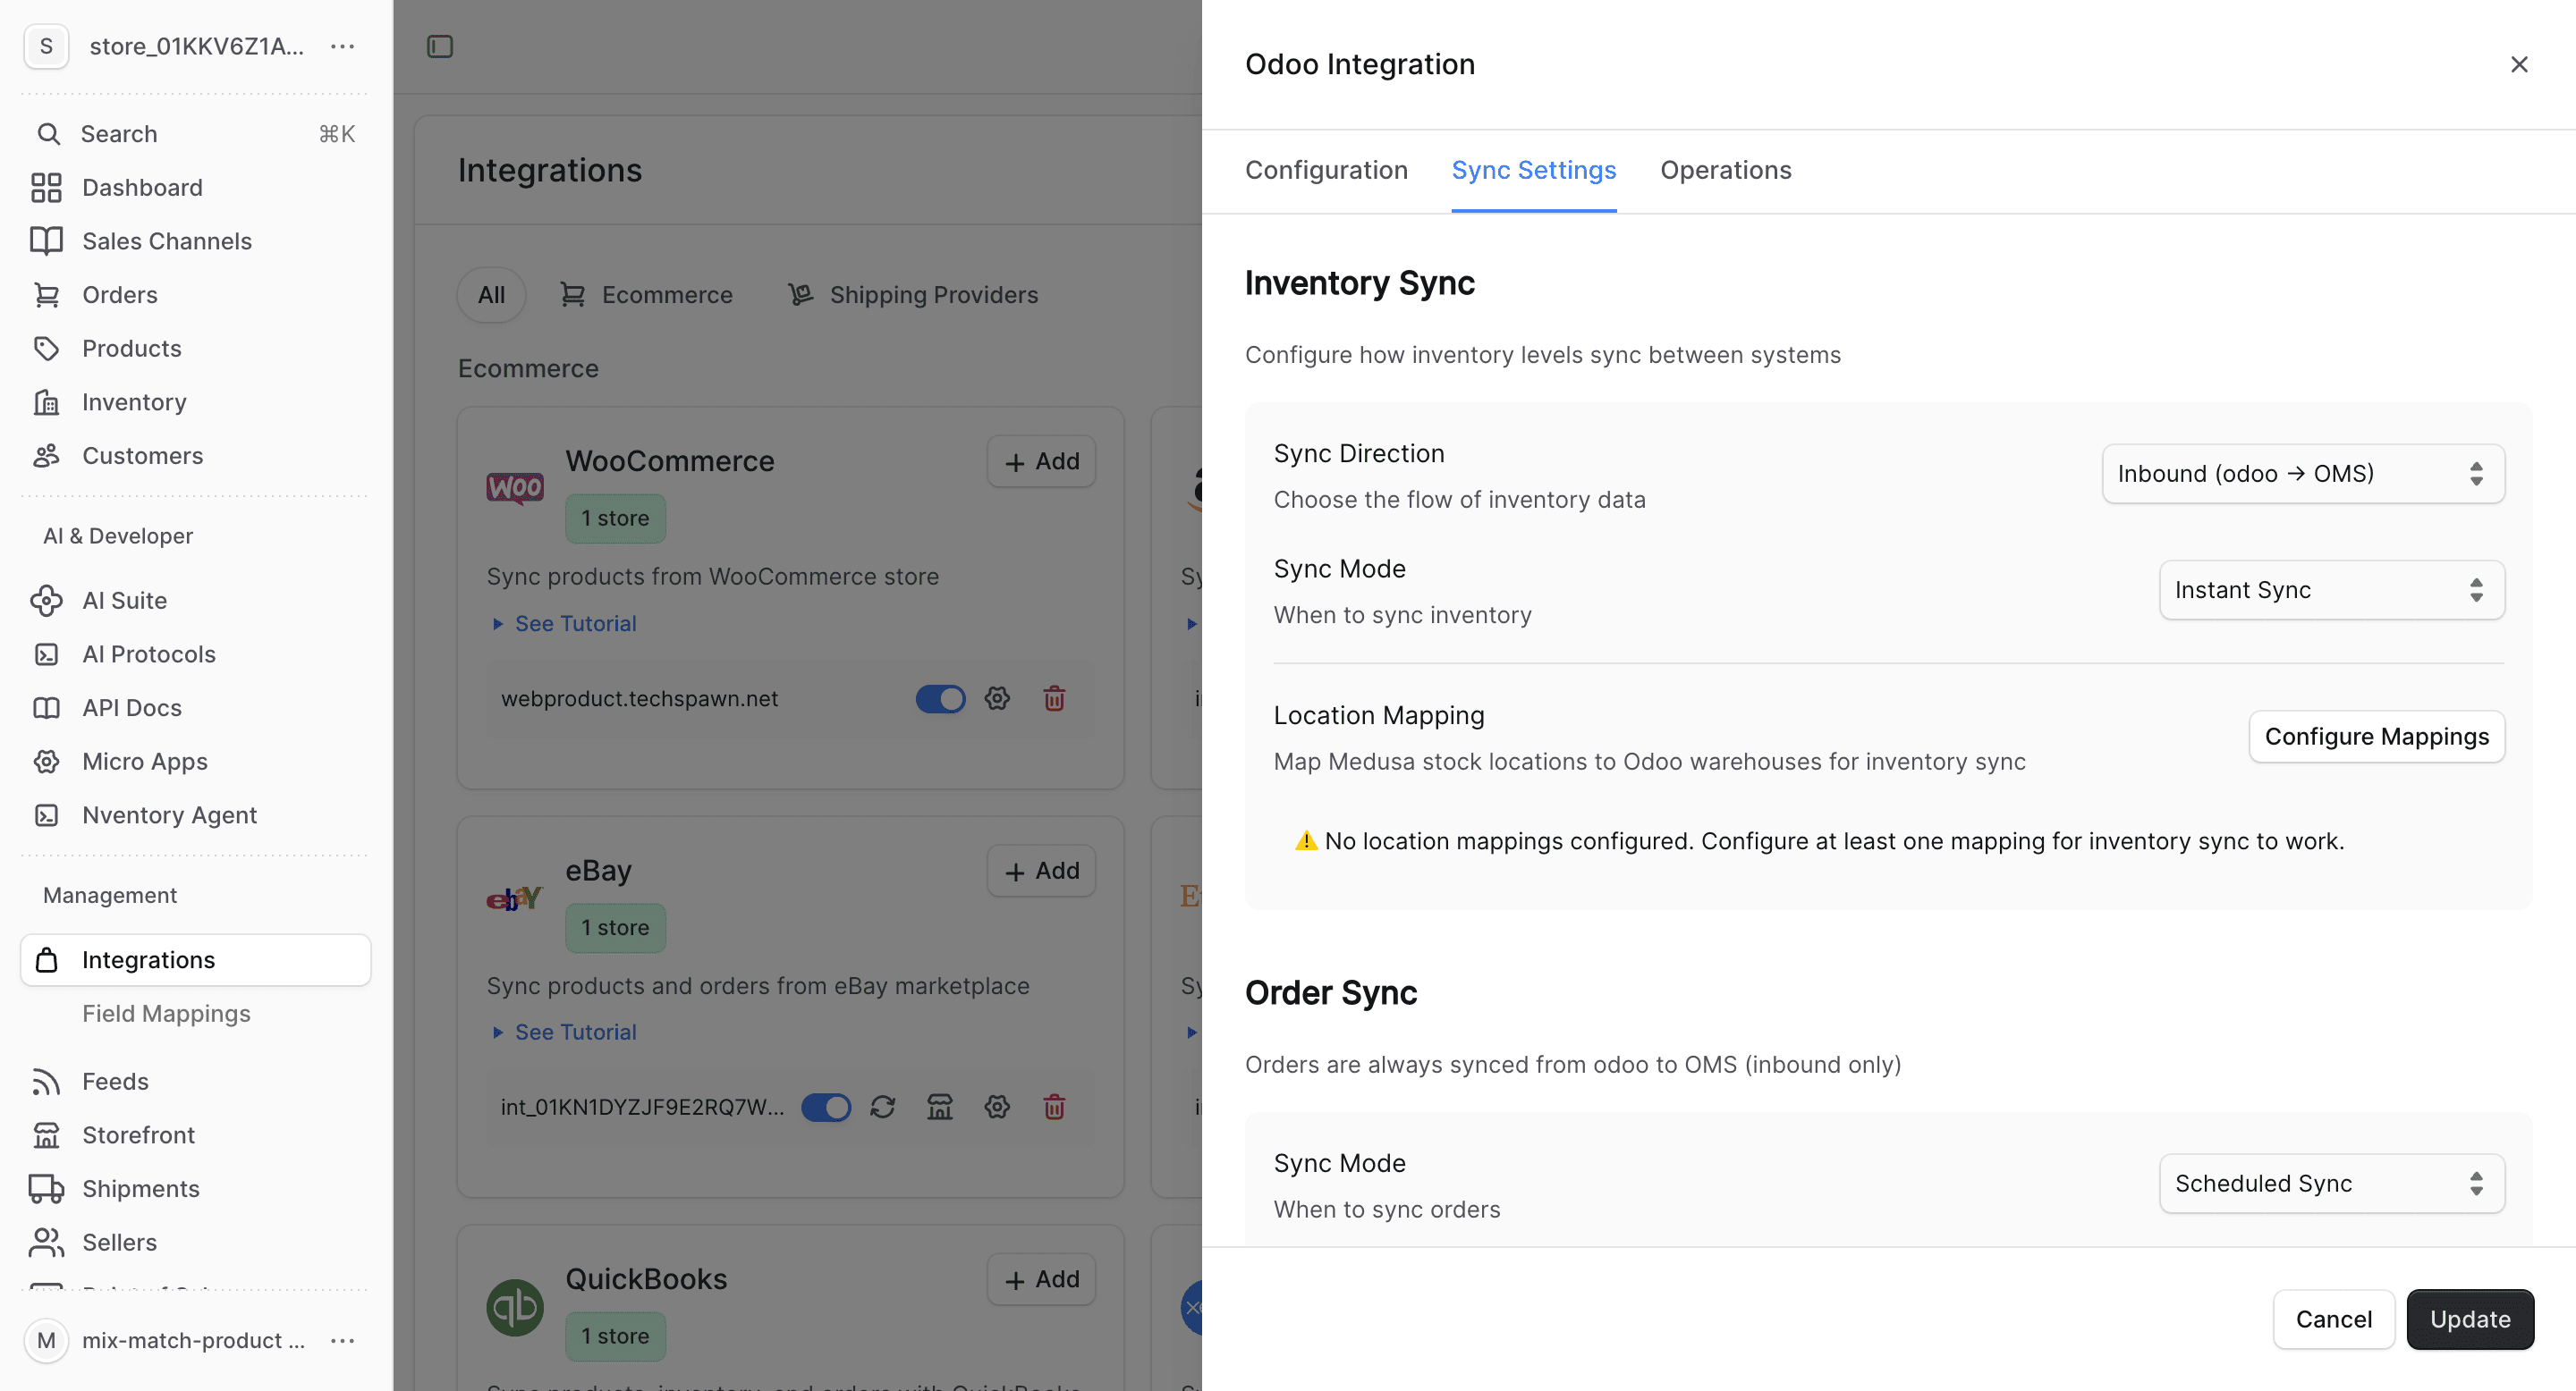Click the user avatar M badge

point(46,1340)
